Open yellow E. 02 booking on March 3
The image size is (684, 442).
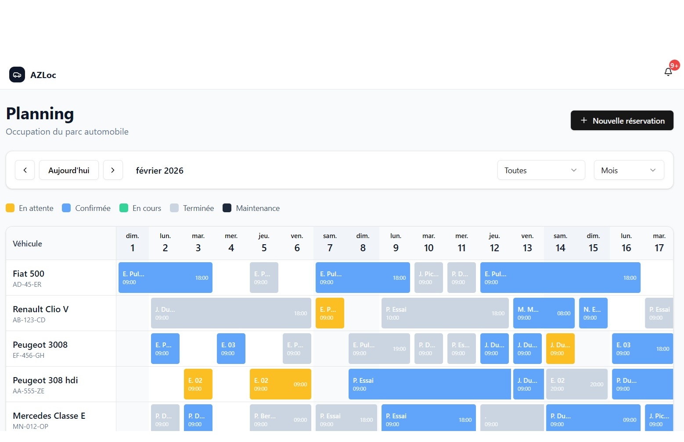click(198, 384)
